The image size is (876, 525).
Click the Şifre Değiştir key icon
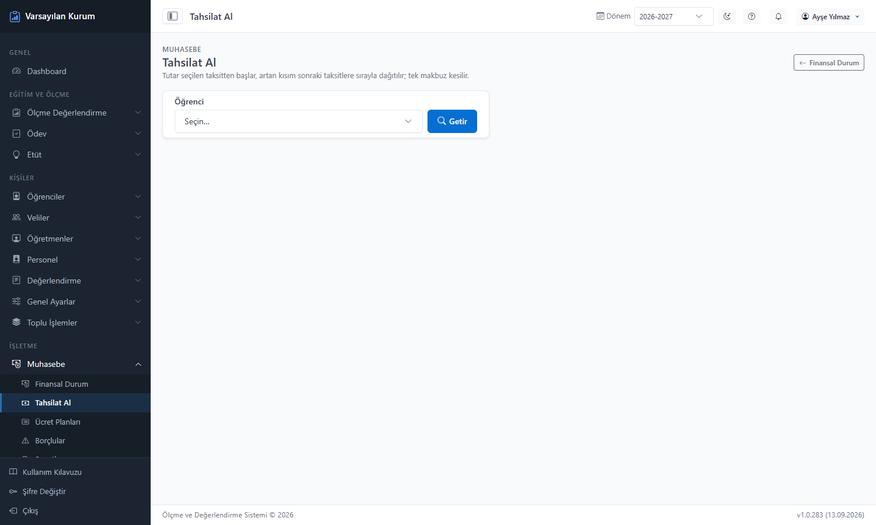(x=13, y=491)
